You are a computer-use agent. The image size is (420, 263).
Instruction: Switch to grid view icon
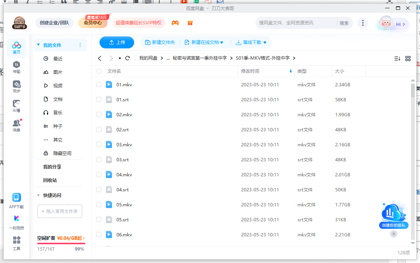click(408, 59)
